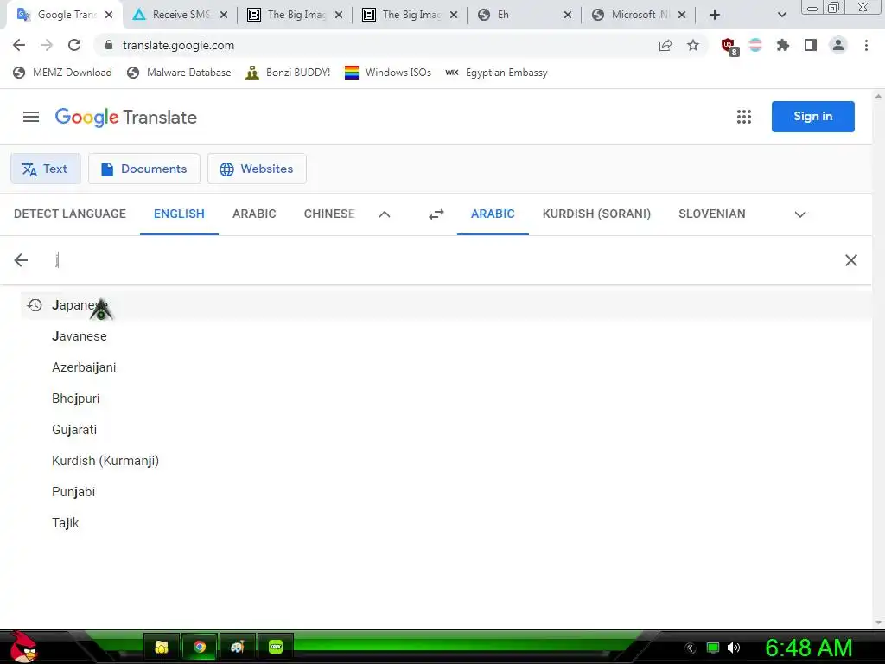Click the Chrome taskbar icon
Screen dimensions: 885x664
click(x=200, y=647)
